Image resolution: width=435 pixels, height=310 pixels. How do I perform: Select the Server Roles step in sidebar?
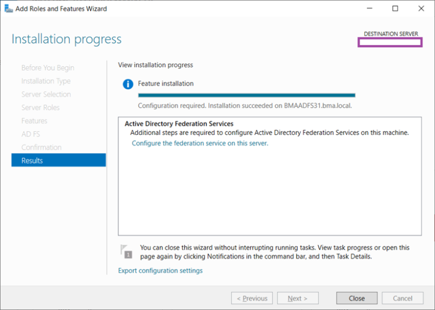(x=41, y=108)
